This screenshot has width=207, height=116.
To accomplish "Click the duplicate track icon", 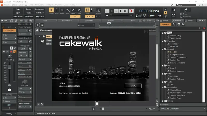I will pos(42,25).
